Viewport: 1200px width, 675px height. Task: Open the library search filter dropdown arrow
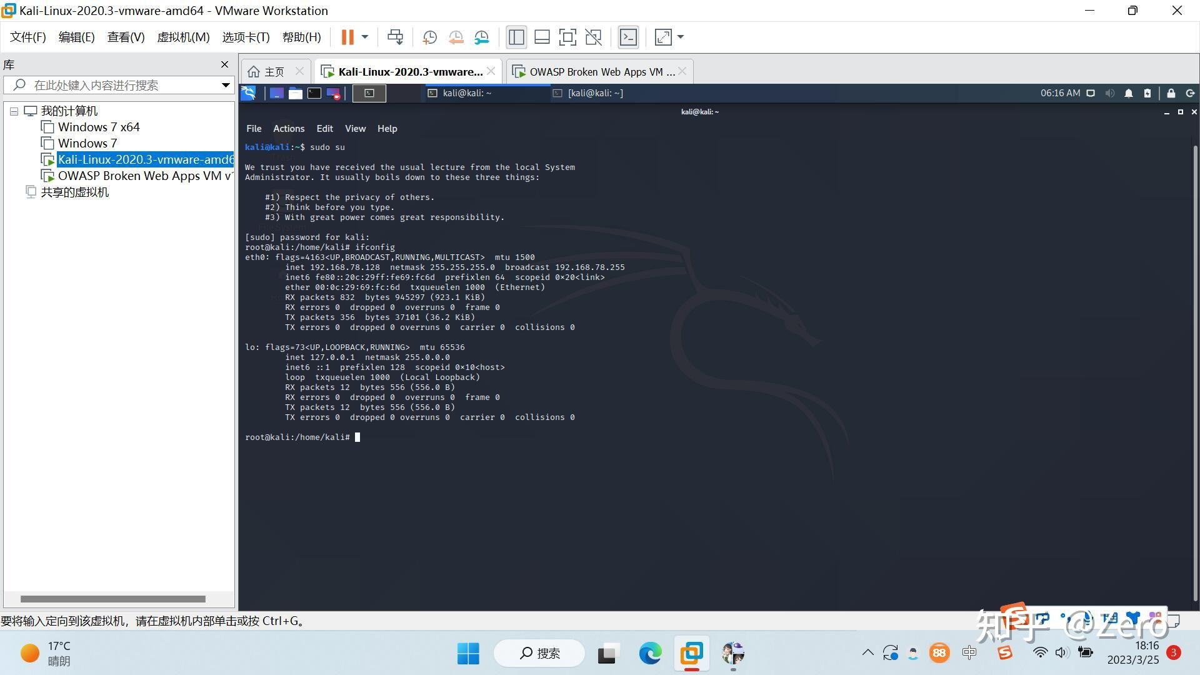226,85
